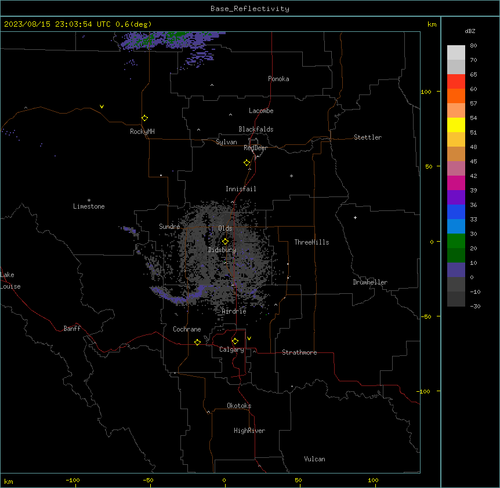Select the Stettler label

(368, 137)
